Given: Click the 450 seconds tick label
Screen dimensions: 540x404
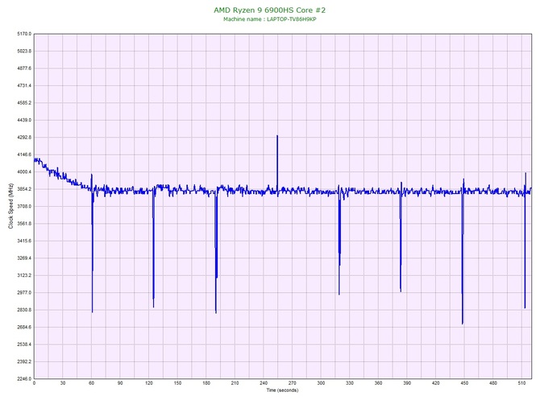Looking at the screenshot, I should 464,383.
